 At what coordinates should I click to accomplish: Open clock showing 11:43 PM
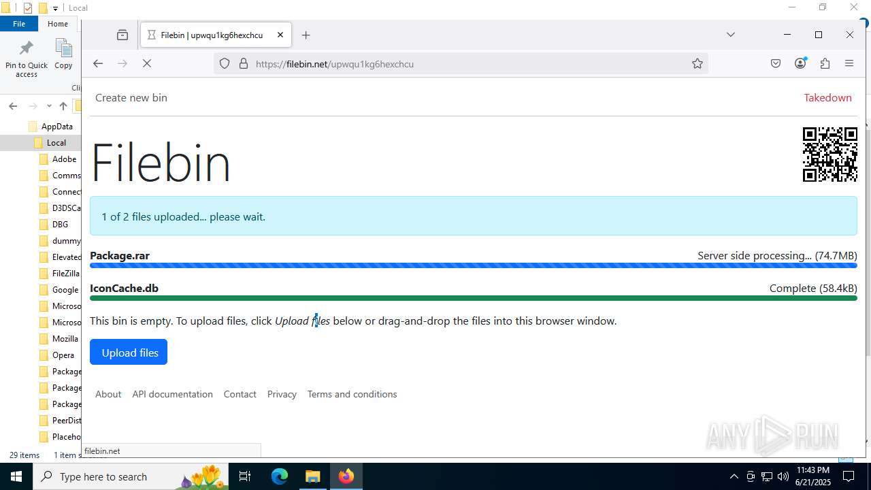tap(812, 476)
